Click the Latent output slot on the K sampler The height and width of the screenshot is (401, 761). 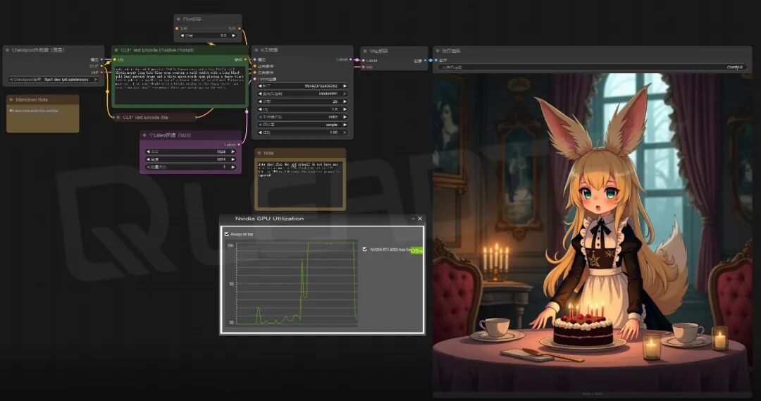pyautogui.click(x=350, y=60)
